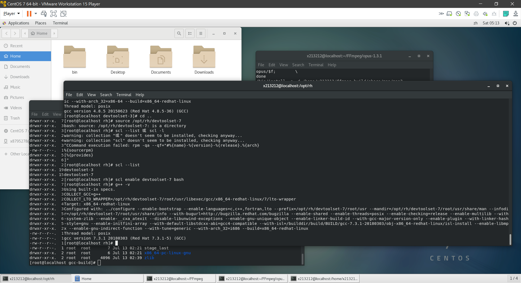This screenshot has height=283, width=521.
Task: Open the Files hamburger menu
Action: click(x=201, y=33)
